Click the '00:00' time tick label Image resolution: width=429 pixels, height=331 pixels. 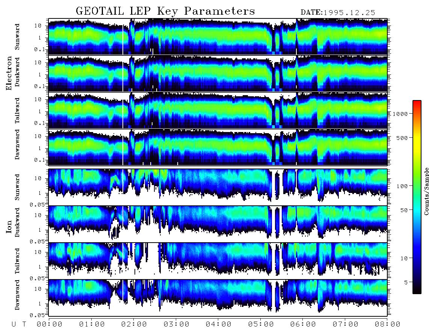click(50, 325)
